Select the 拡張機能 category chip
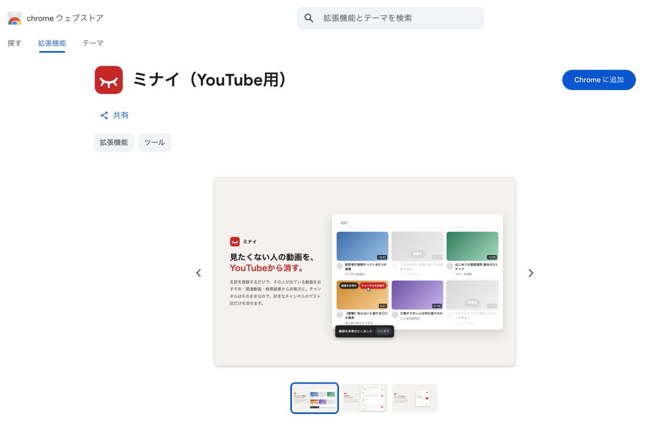This screenshot has height=421, width=646. coord(114,143)
